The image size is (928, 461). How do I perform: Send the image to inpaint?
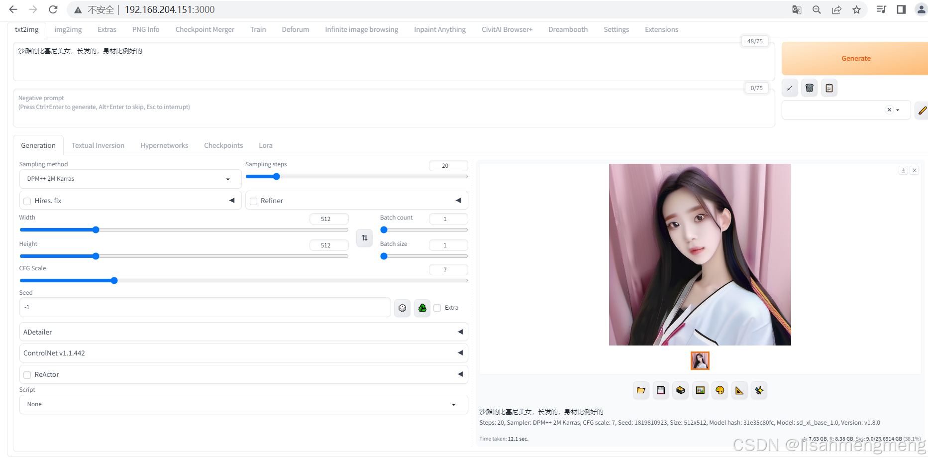click(x=720, y=390)
